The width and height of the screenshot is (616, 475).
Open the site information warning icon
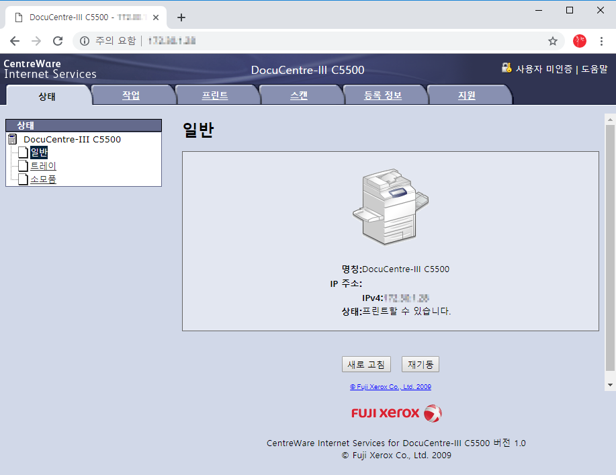(85, 41)
